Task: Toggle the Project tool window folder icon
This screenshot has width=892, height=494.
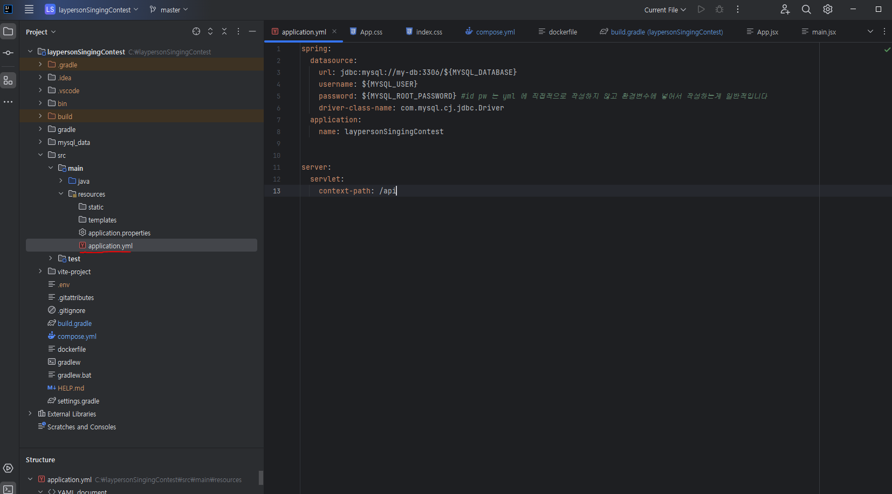Action: coord(8,32)
